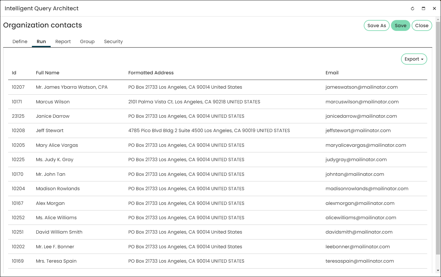
Task: Click the Close button next to Save
Action: [422, 26]
